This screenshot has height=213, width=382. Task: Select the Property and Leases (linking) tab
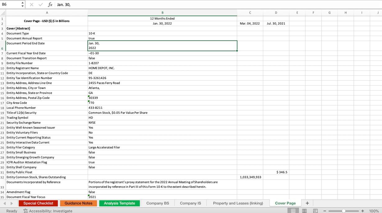pos(237,203)
